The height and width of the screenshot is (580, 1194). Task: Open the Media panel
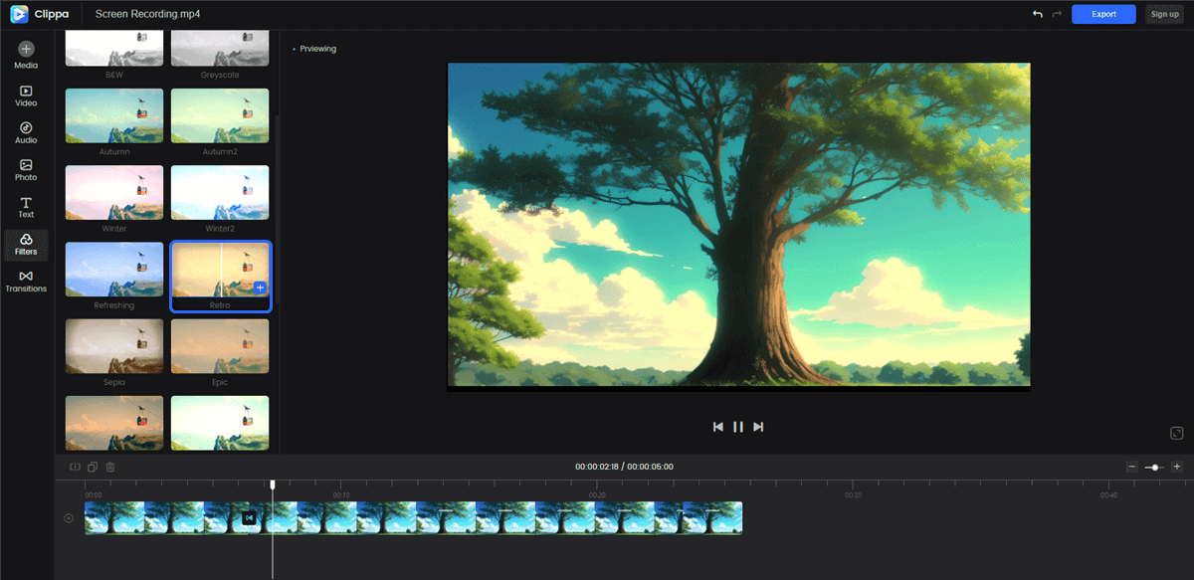tap(26, 55)
